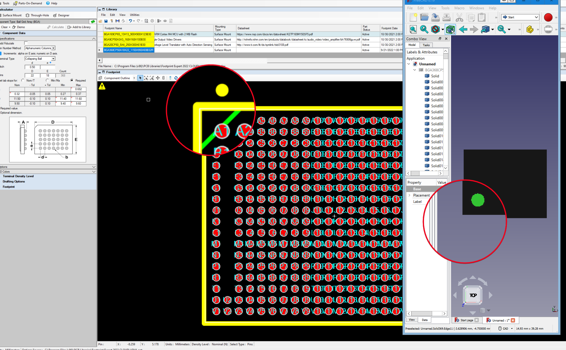Collapse Specifications section chevron

click(x=94, y=39)
